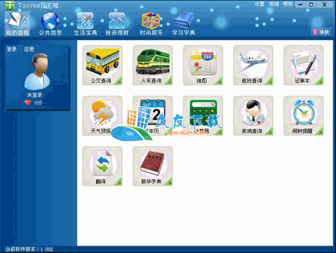
Task: Open the 学习字典 tab
Action: 183,23
